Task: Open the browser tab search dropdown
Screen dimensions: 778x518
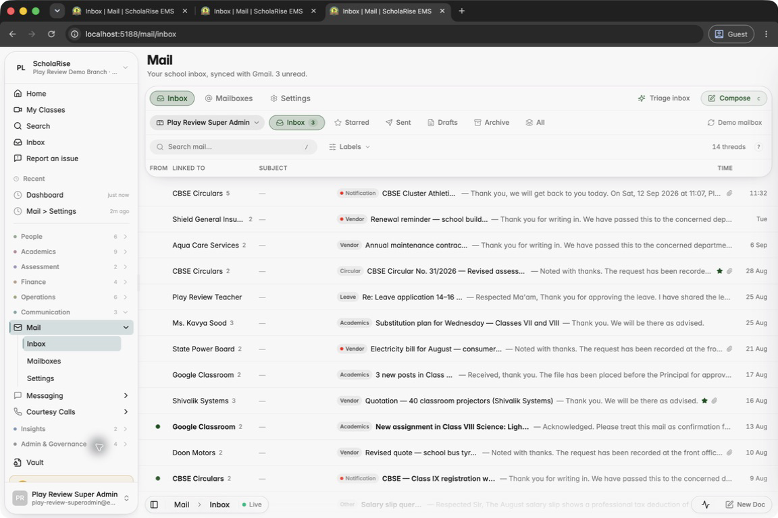Action: pyautogui.click(x=57, y=11)
